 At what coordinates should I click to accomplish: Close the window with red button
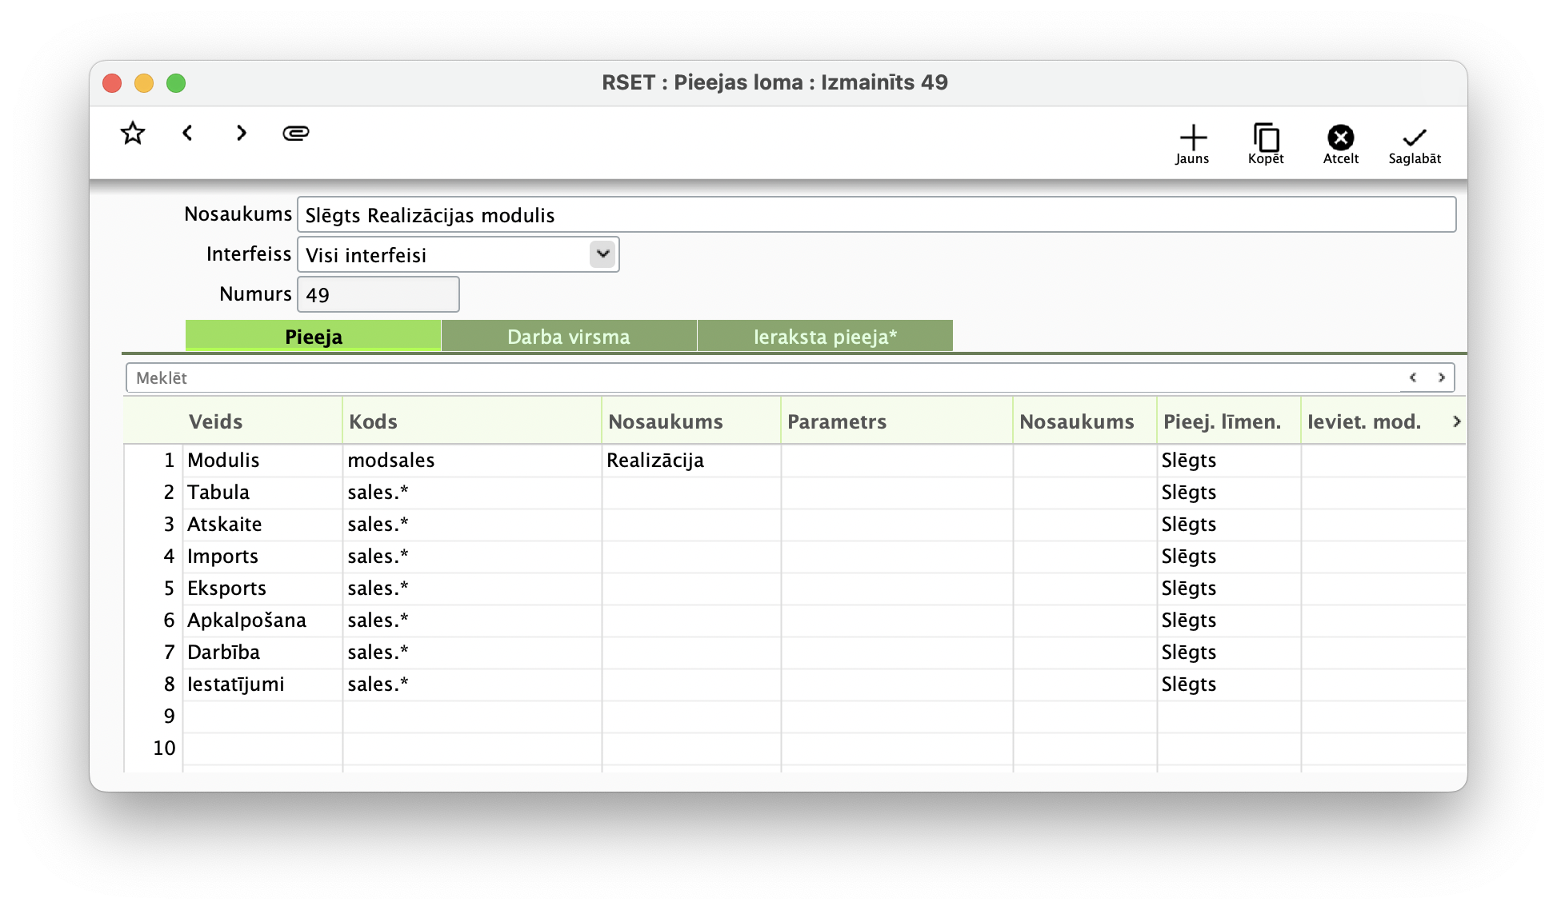112,82
